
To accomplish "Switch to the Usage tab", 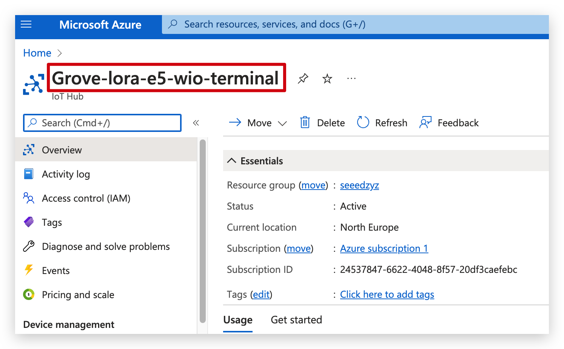I will [x=238, y=320].
